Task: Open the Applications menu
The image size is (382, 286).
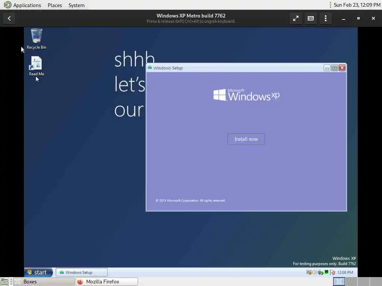Action: [x=27, y=5]
